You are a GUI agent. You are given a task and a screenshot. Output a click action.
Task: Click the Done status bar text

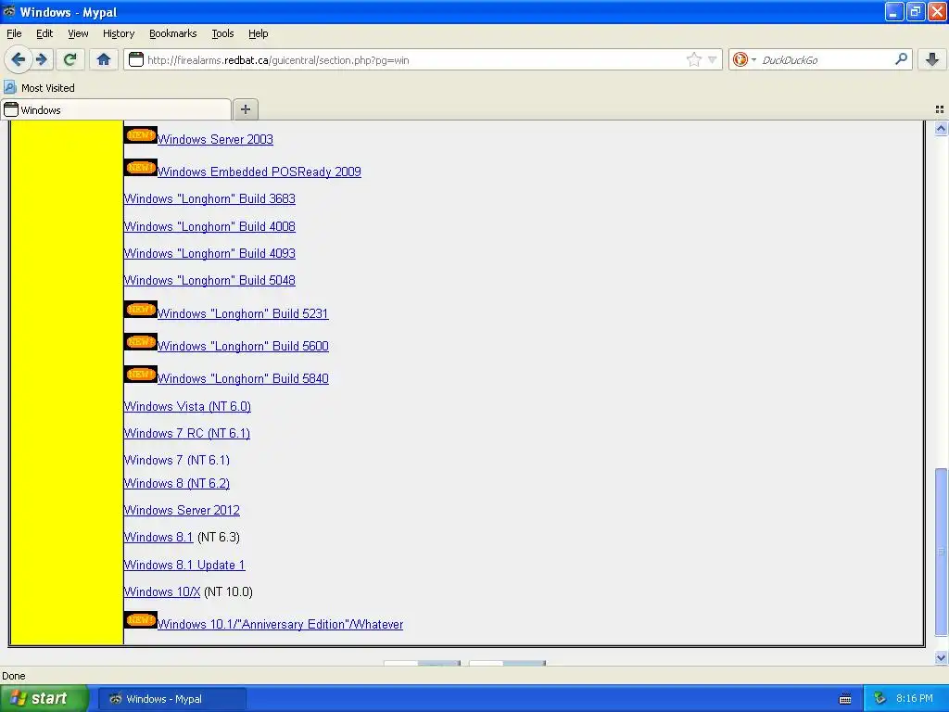click(x=14, y=676)
